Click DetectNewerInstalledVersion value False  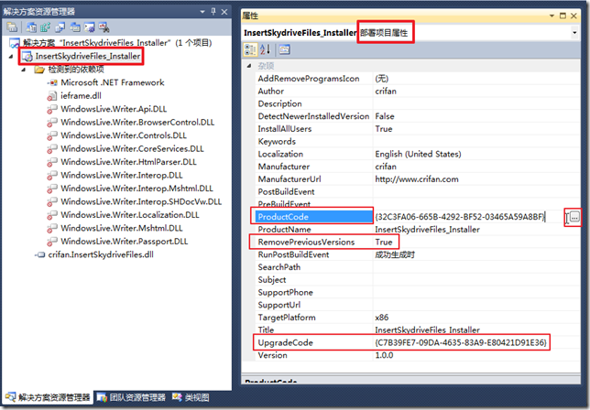[385, 116]
